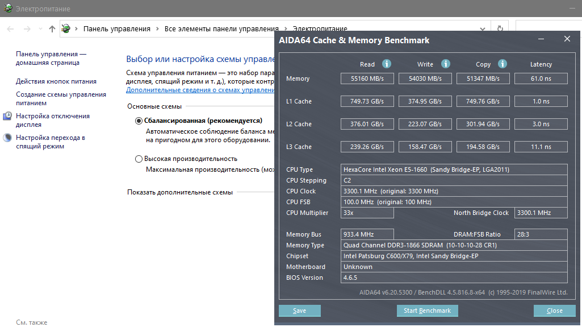Click L1 Cache latency 1.0 ns
Screen dimensions: 582x327
click(541, 101)
